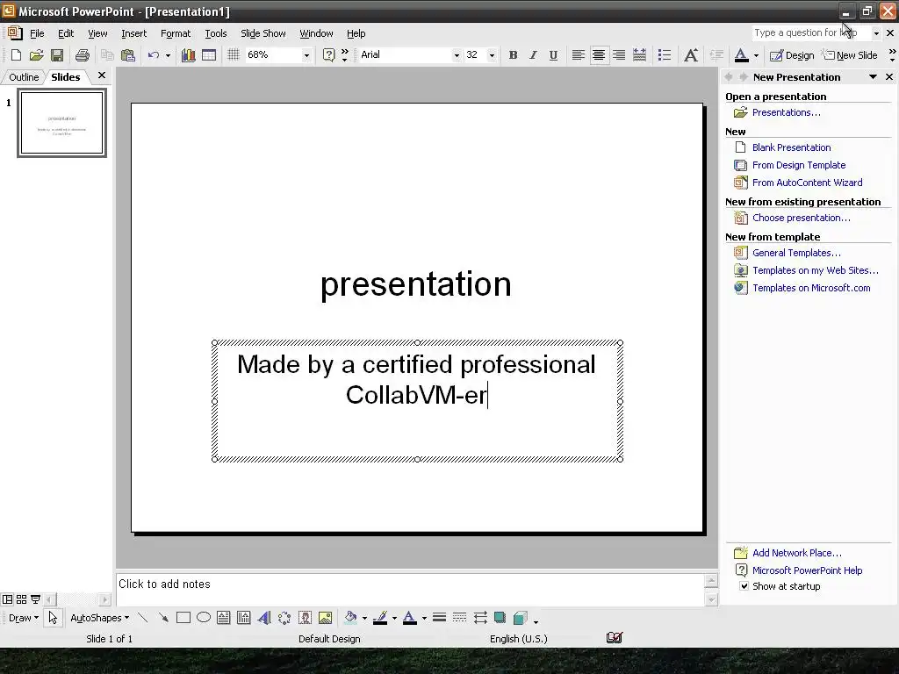Viewport: 899px width, 674px height.
Task: Click From AutoContent Wizard link
Action: [x=808, y=183]
